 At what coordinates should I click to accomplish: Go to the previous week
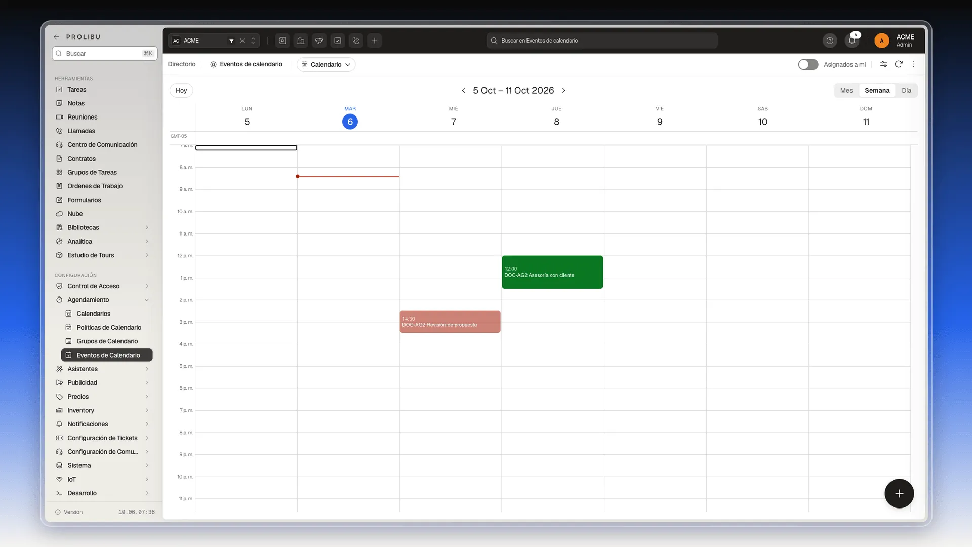463,90
